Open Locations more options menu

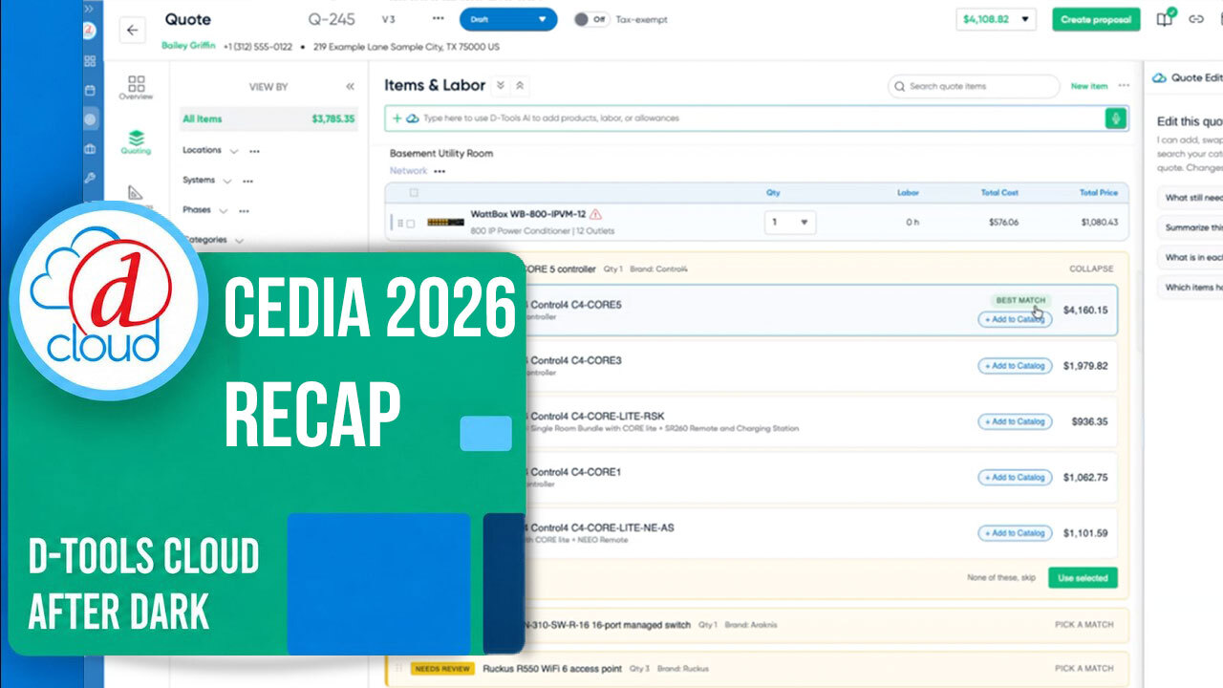[254, 151]
